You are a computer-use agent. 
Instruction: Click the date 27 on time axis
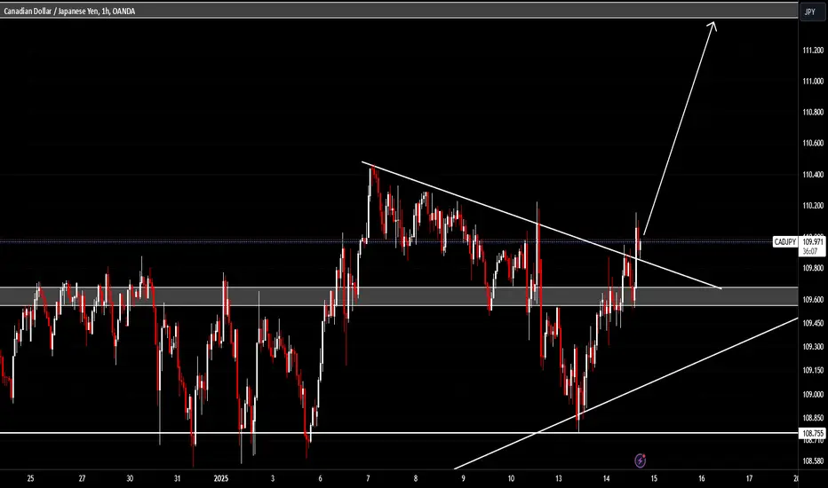(x=82, y=478)
